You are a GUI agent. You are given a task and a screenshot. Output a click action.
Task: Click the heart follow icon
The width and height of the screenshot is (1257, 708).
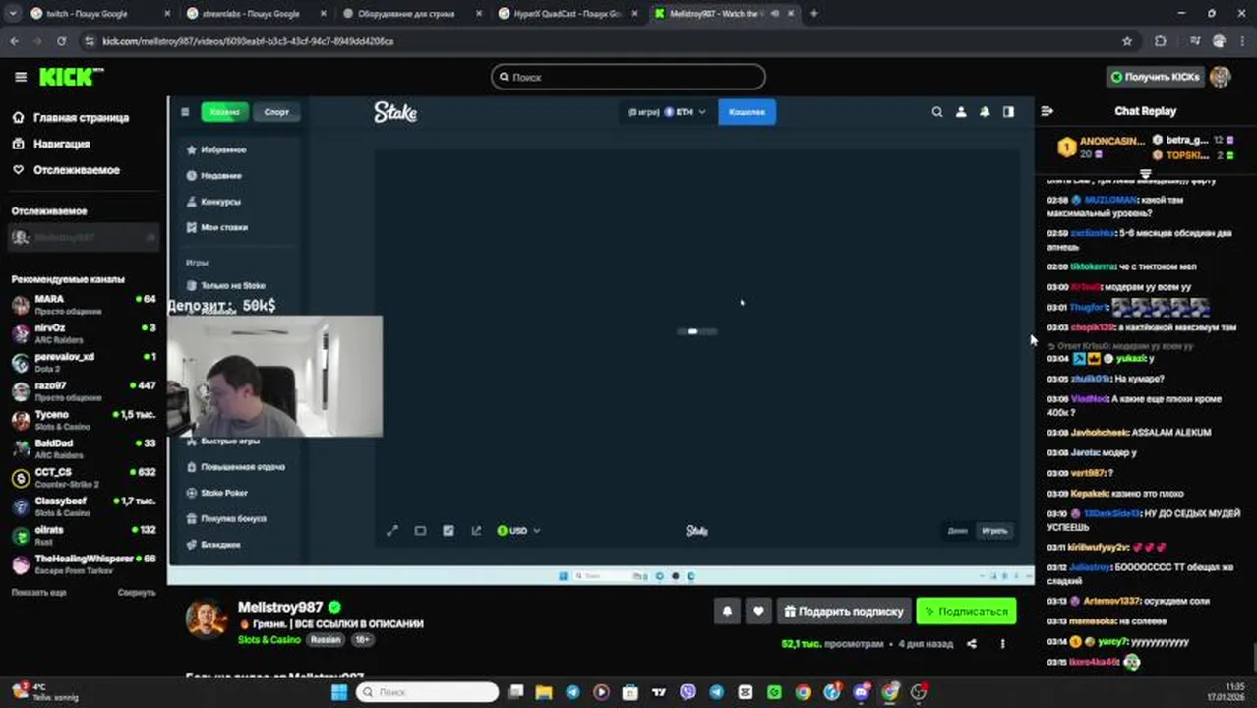click(x=758, y=611)
